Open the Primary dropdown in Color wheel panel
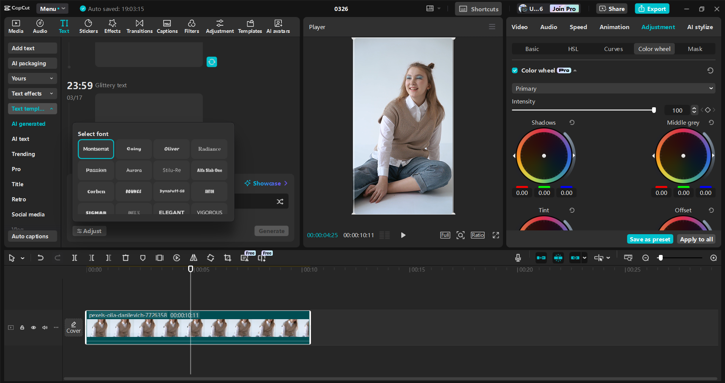725x383 pixels. click(x=613, y=88)
